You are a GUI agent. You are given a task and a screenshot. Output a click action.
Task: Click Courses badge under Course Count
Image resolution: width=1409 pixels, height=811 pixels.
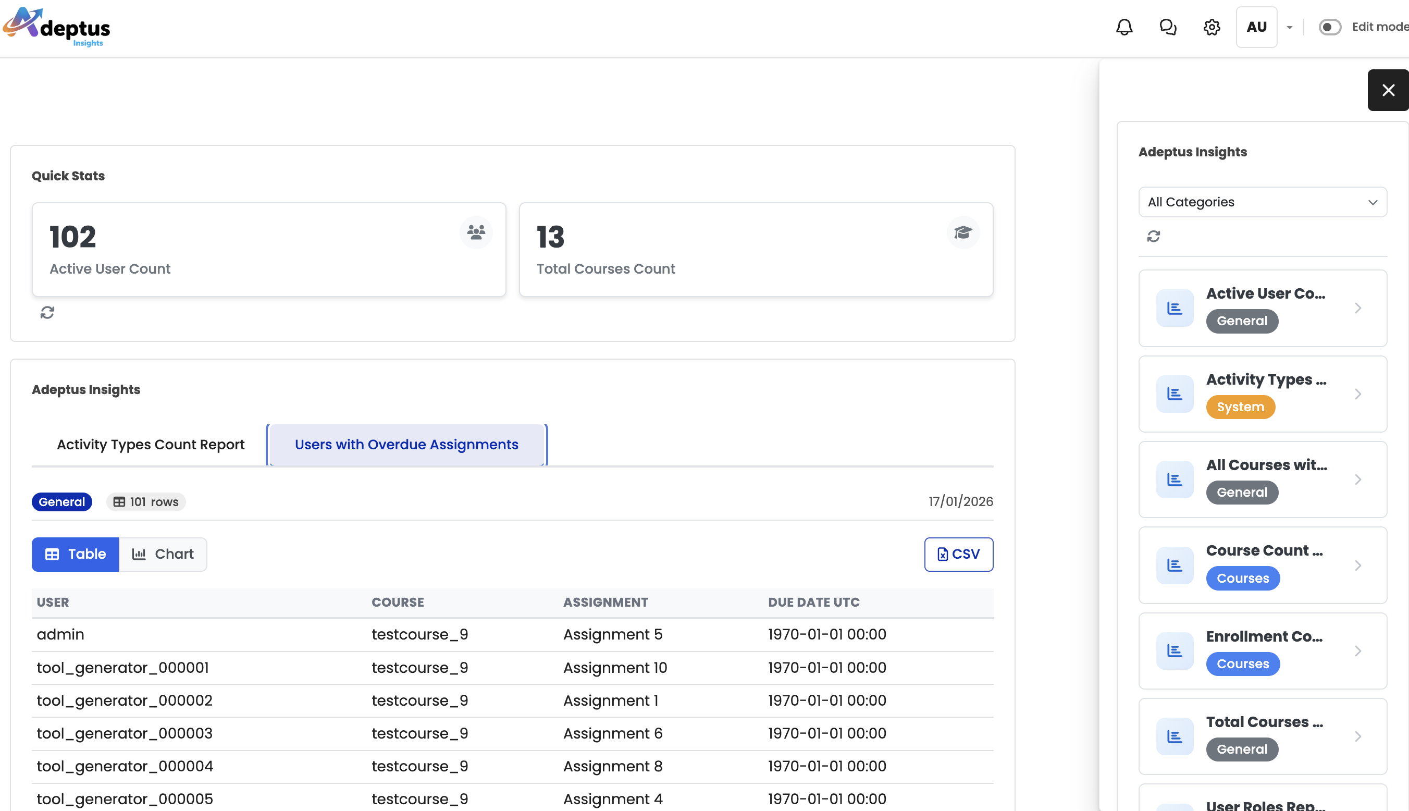point(1243,578)
